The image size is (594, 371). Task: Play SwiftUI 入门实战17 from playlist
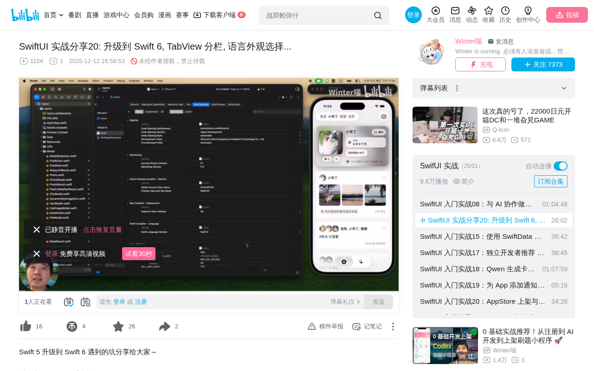click(494, 253)
